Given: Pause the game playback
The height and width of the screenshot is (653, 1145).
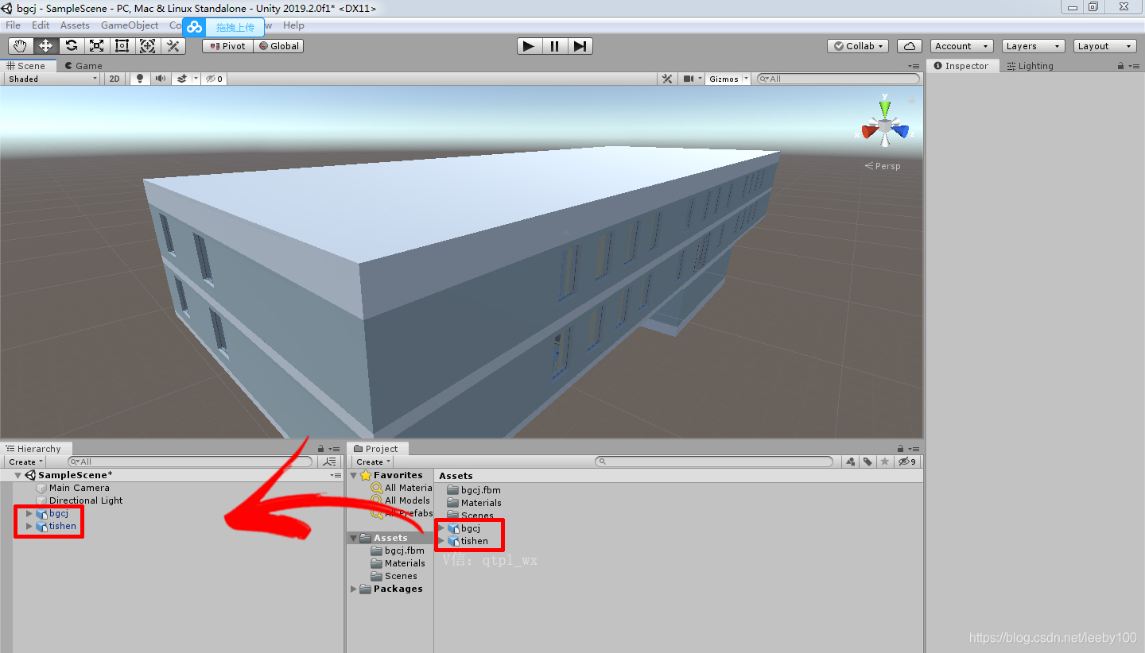Looking at the screenshot, I should 554,46.
